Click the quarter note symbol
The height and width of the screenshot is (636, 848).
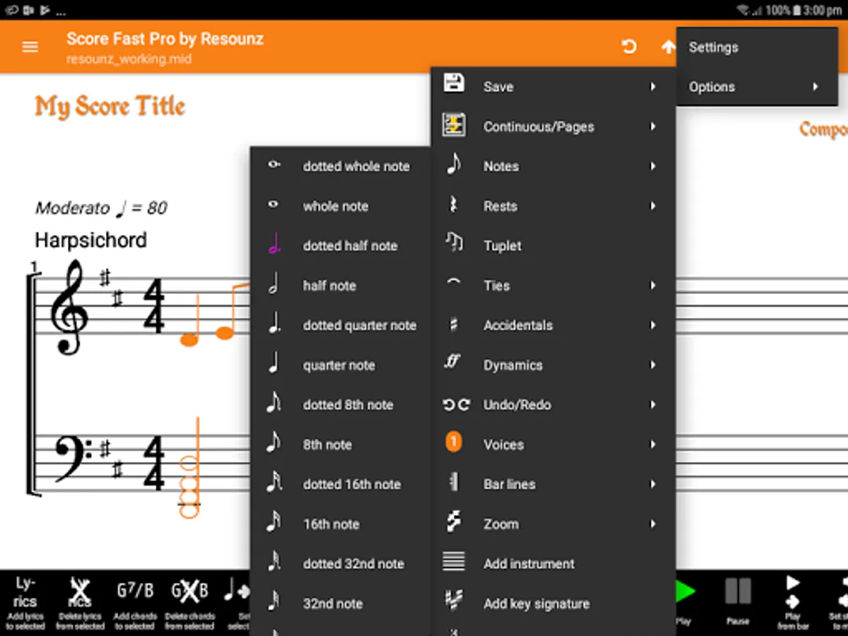pyautogui.click(x=273, y=364)
